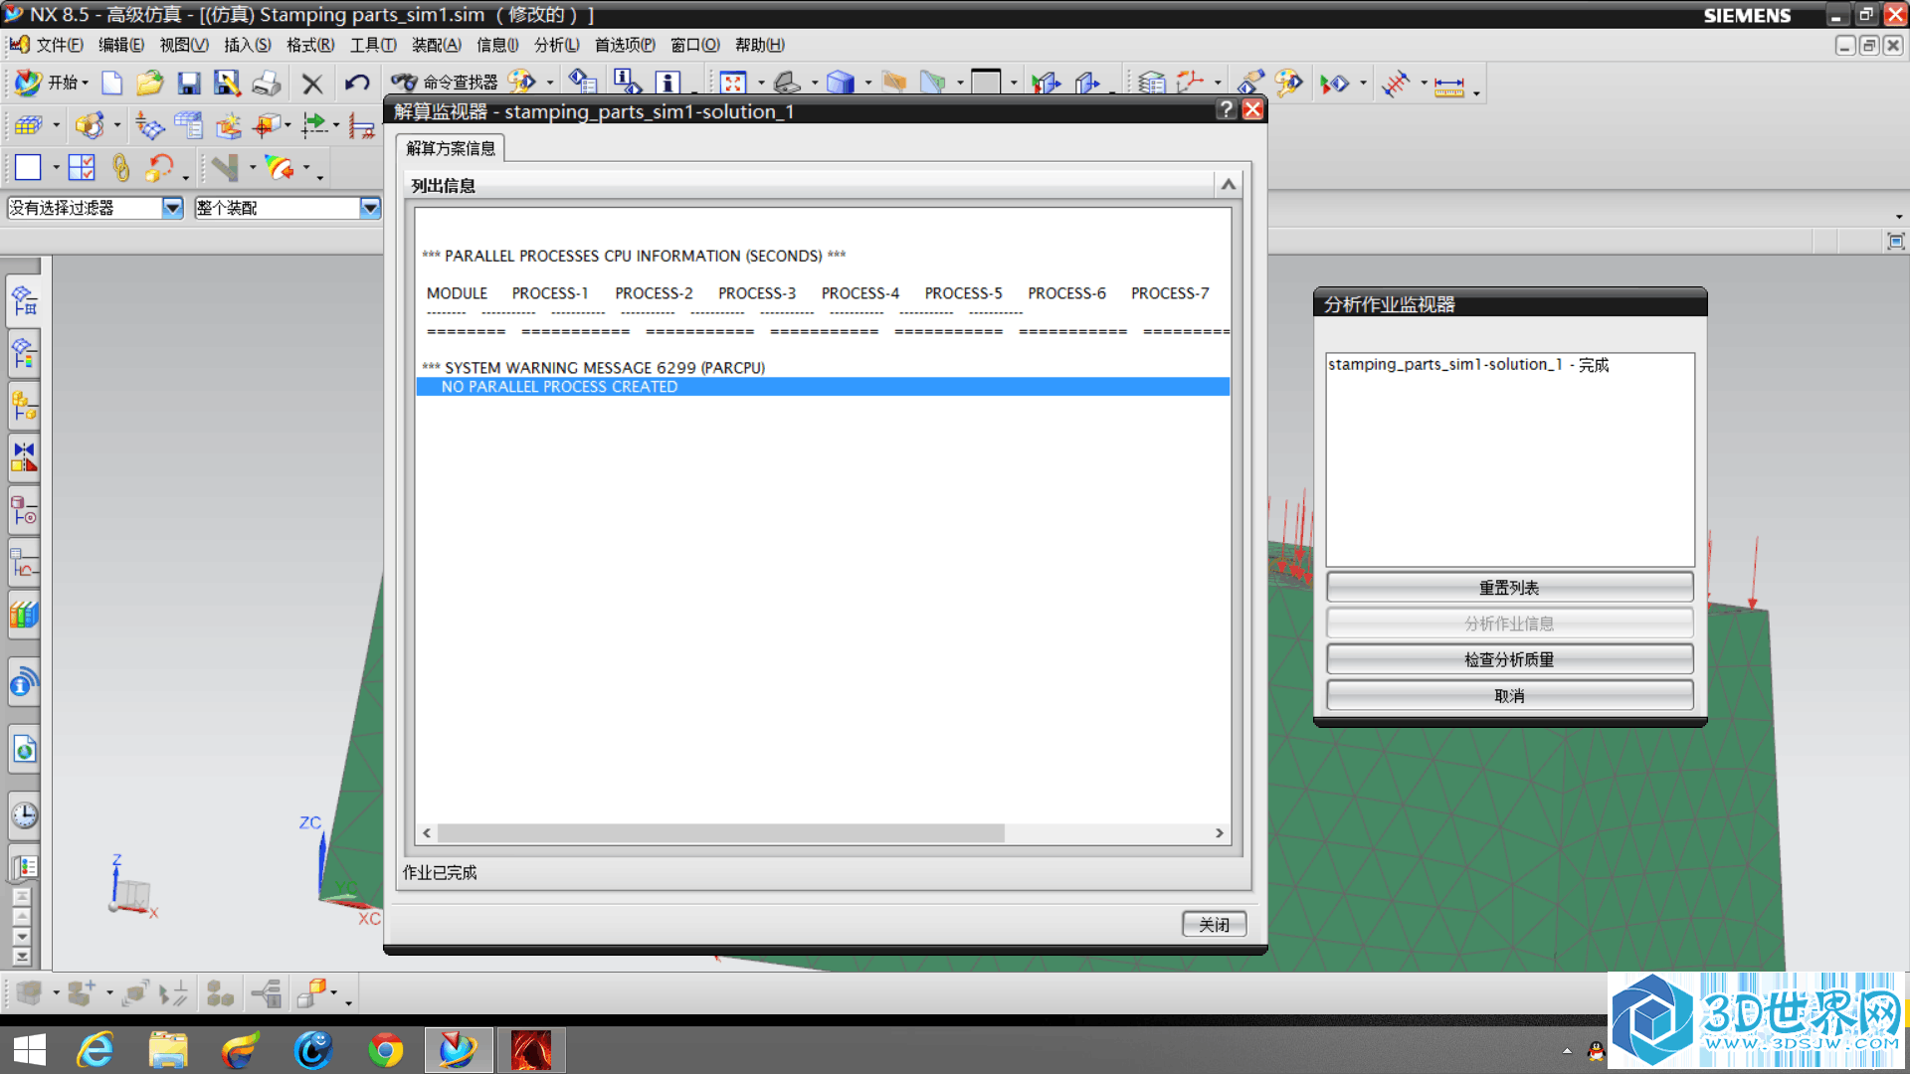Click the chain link icon
Viewport: 1910px width, 1074px height.
tap(120, 168)
